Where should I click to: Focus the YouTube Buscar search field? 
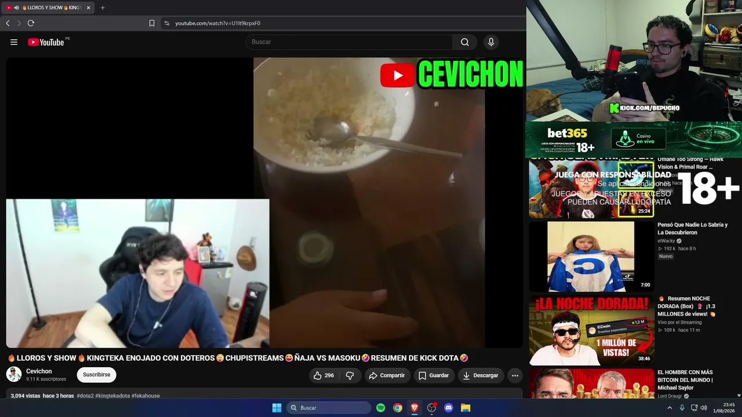tap(350, 42)
